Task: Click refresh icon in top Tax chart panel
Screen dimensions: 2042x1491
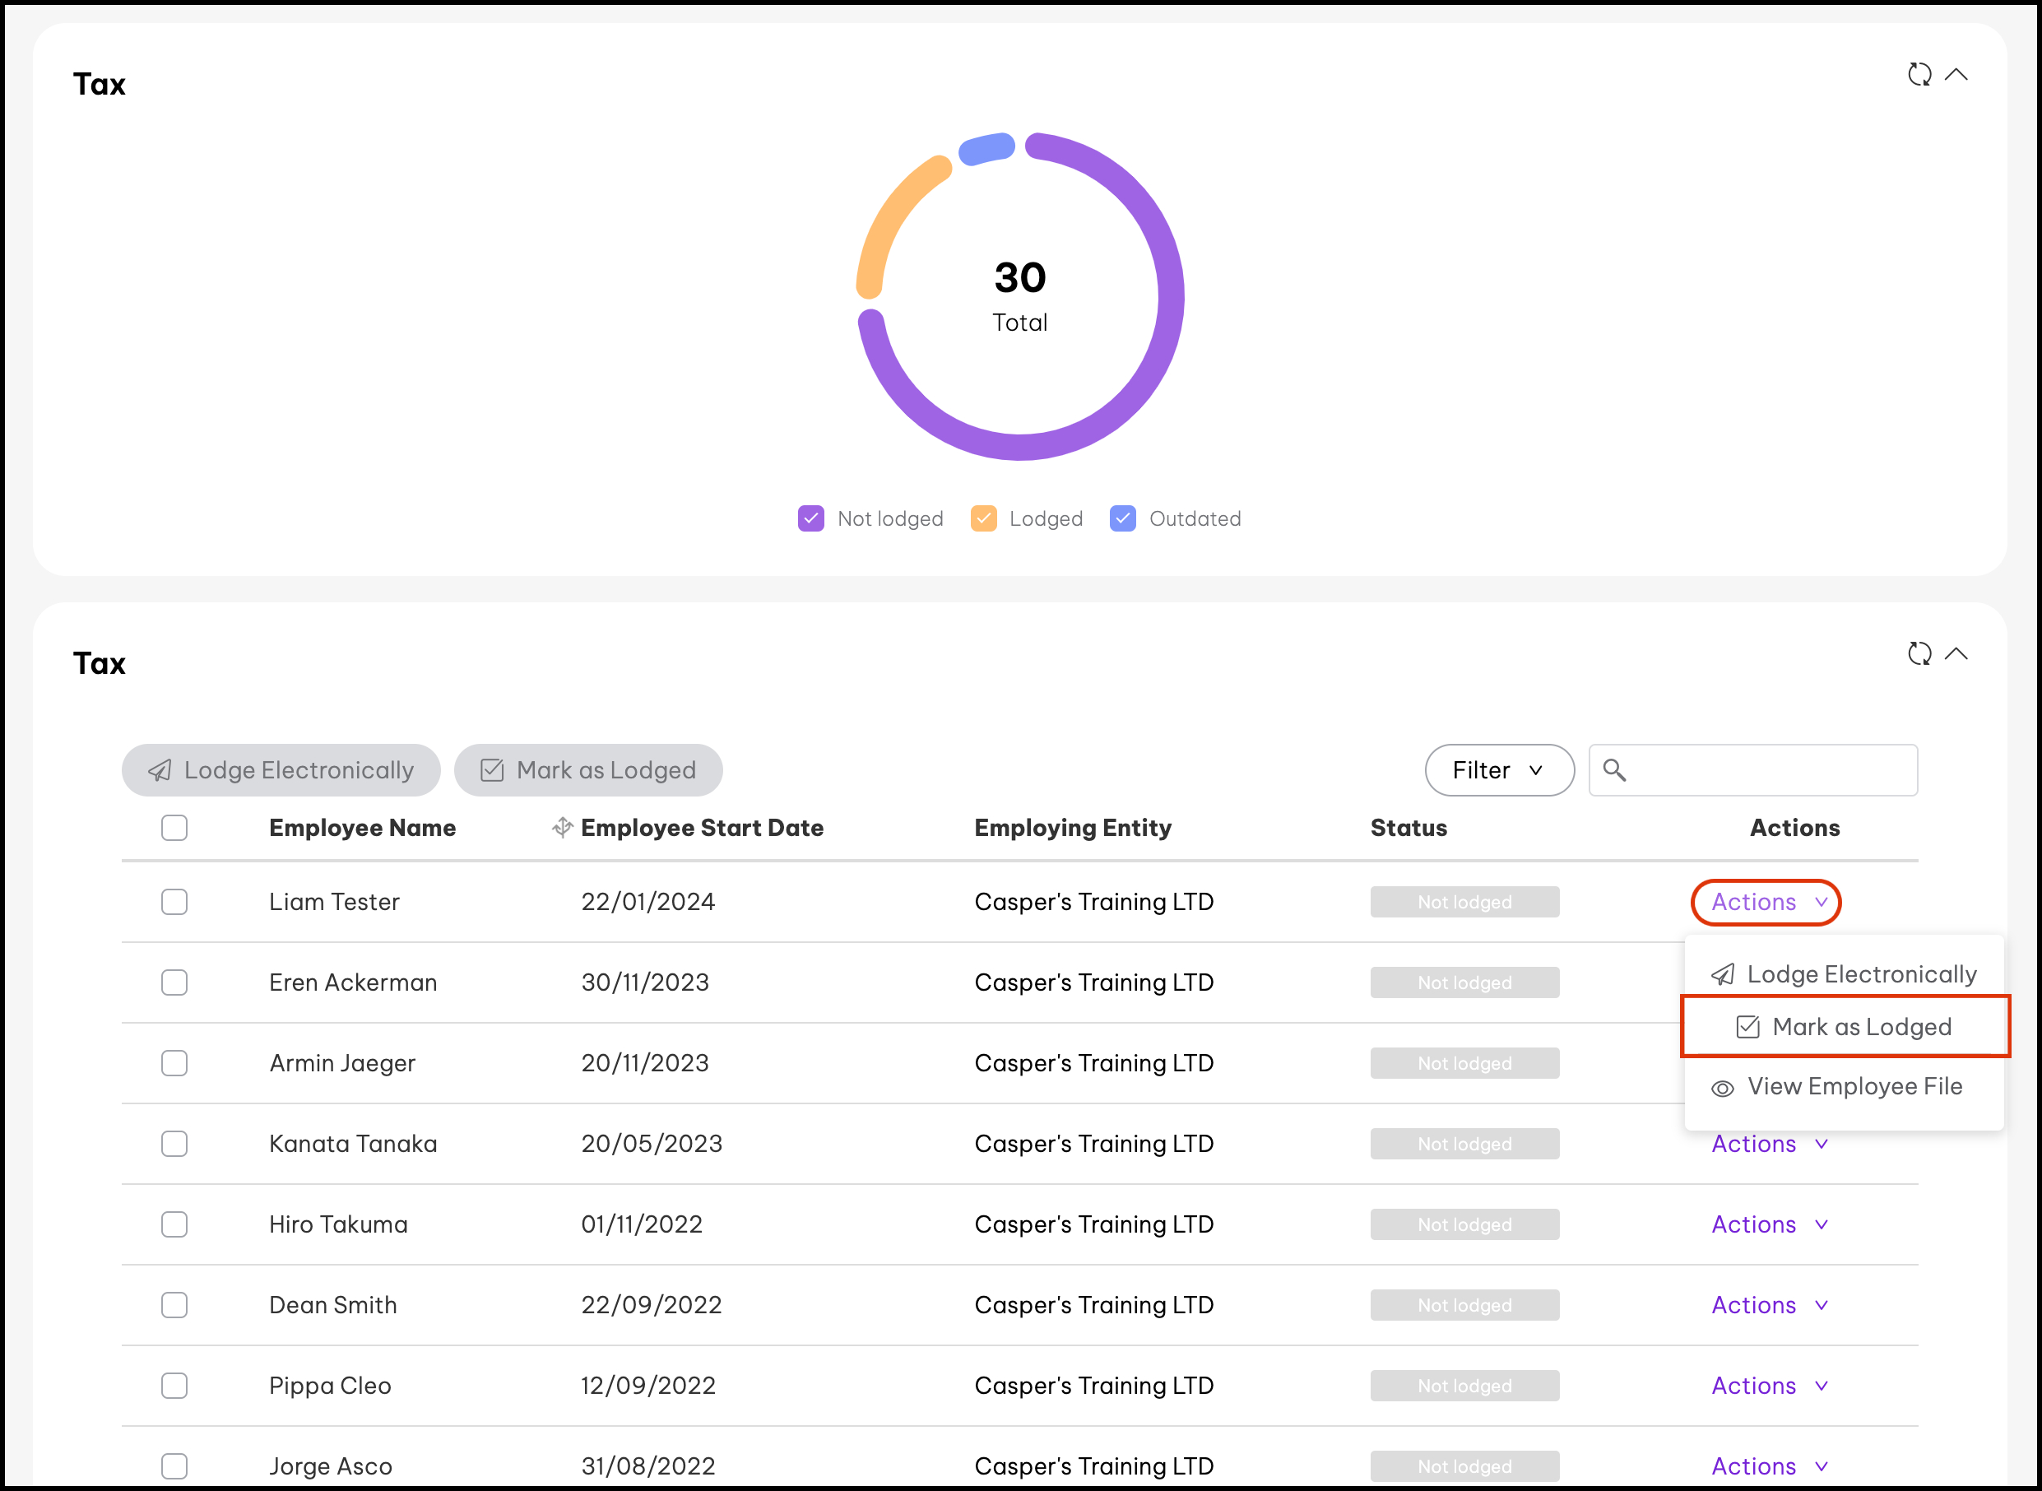Action: point(1919,74)
